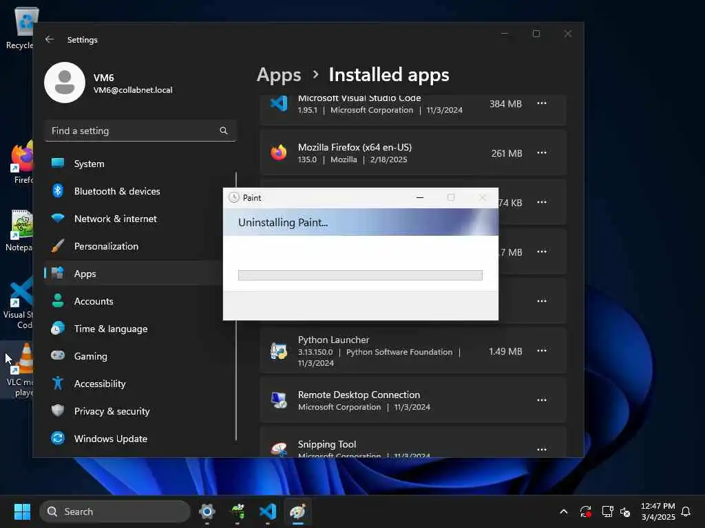Open more options for Snipping Tool
Viewport: 705px width, 528px height.
[542, 450]
